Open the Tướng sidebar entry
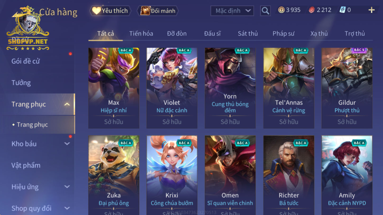This screenshot has width=383, height=215. coord(21,83)
